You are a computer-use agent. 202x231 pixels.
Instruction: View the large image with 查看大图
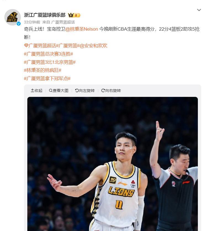click(x=59, y=91)
